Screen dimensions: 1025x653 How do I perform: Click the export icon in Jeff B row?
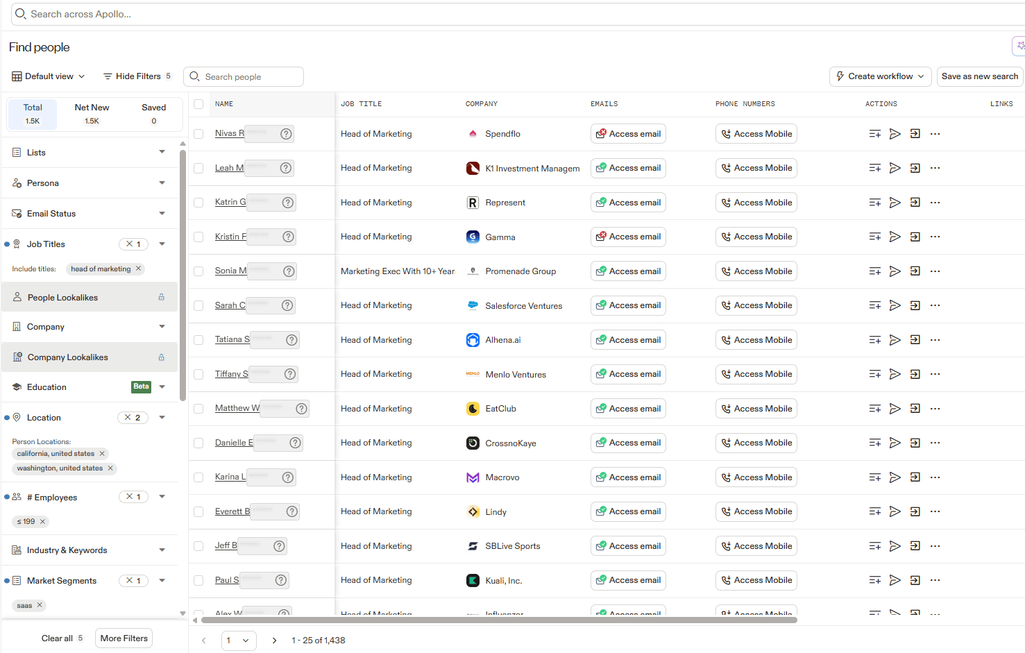[915, 546]
